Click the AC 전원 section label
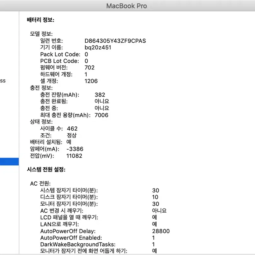 pyautogui.click(x=40, y=183)
